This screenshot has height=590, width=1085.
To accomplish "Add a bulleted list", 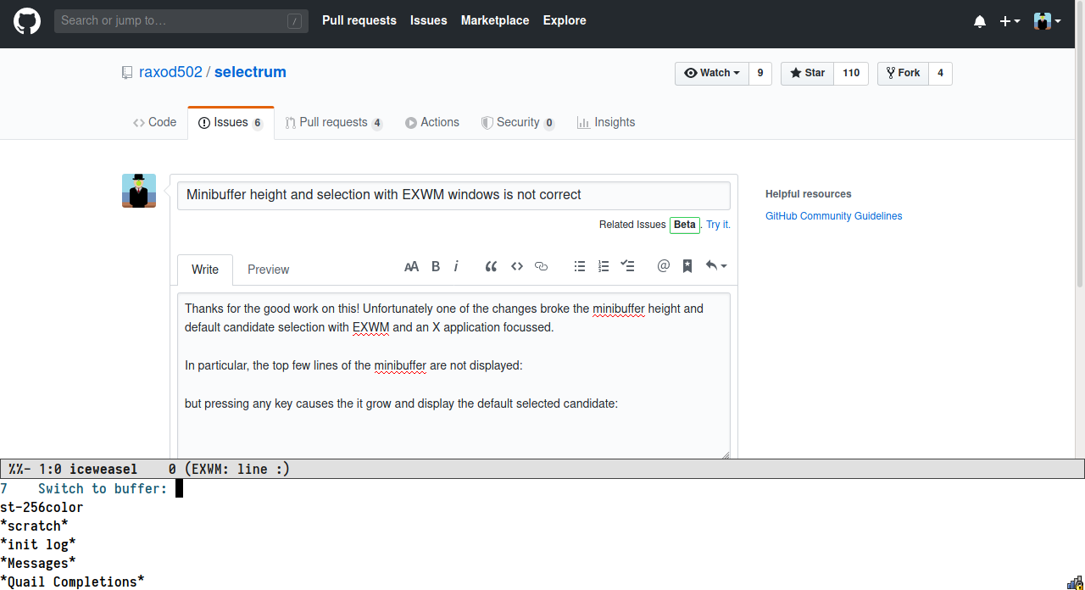I will (580, 266).
